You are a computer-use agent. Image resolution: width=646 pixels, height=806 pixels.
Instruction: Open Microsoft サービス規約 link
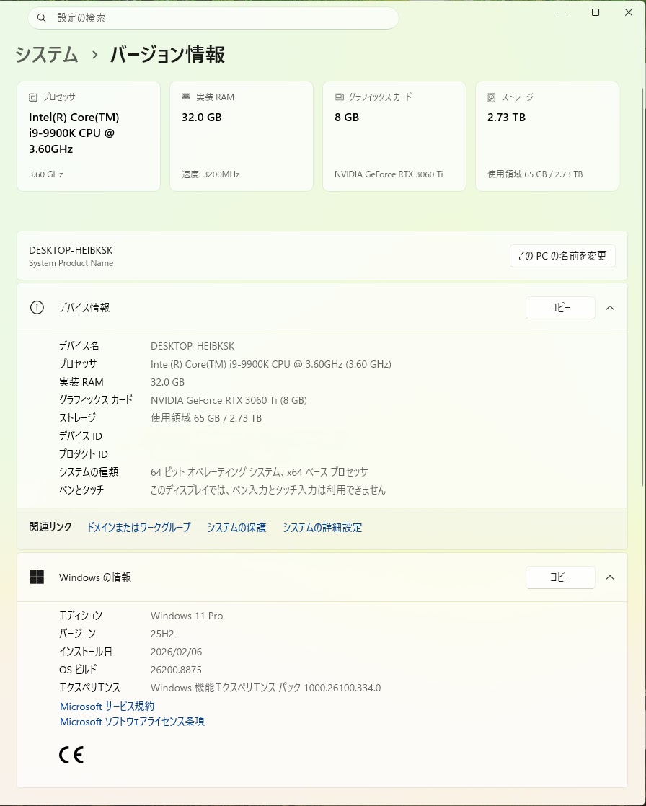[x=107, y=707]
